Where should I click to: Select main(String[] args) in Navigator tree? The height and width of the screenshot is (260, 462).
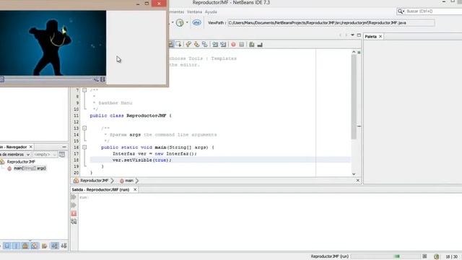(x=30, y=168)
